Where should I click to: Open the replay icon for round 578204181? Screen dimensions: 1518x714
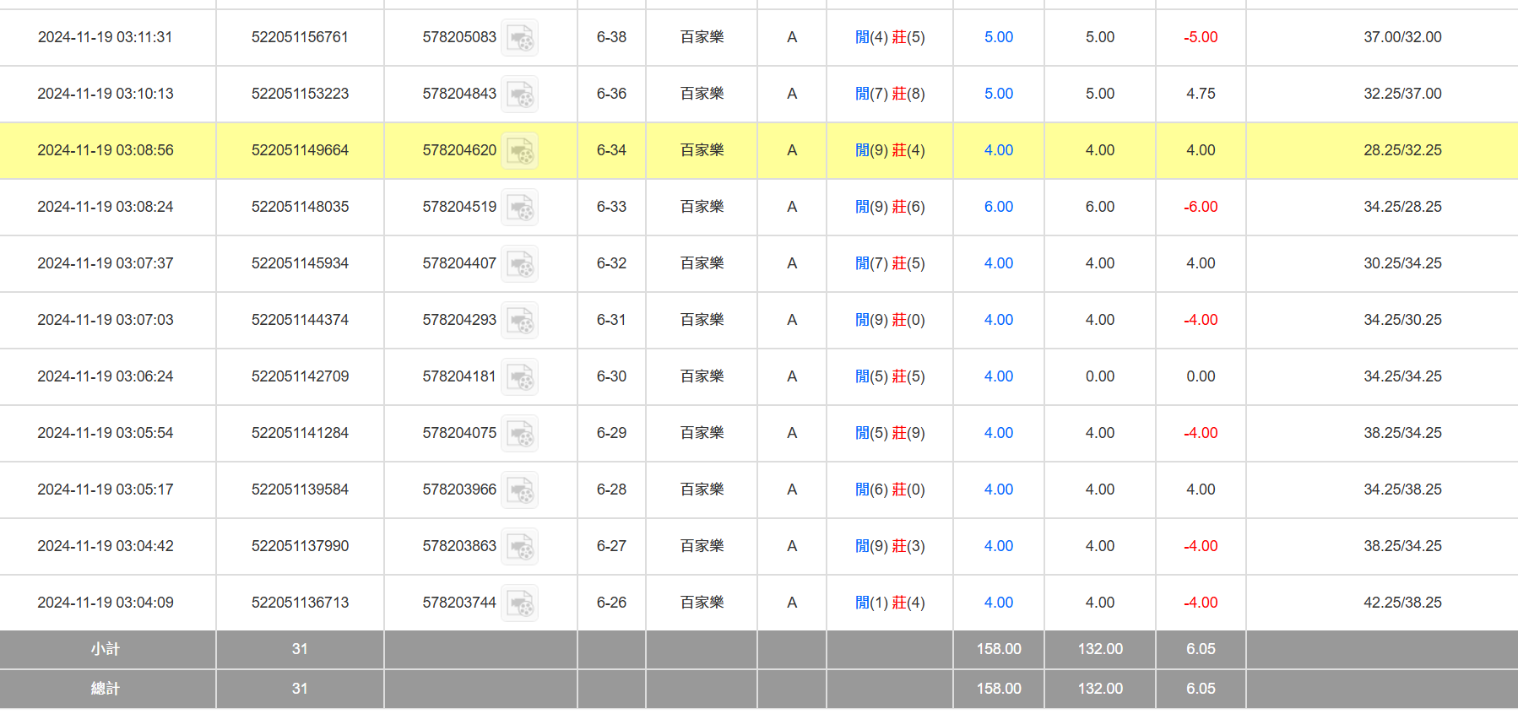519,377
